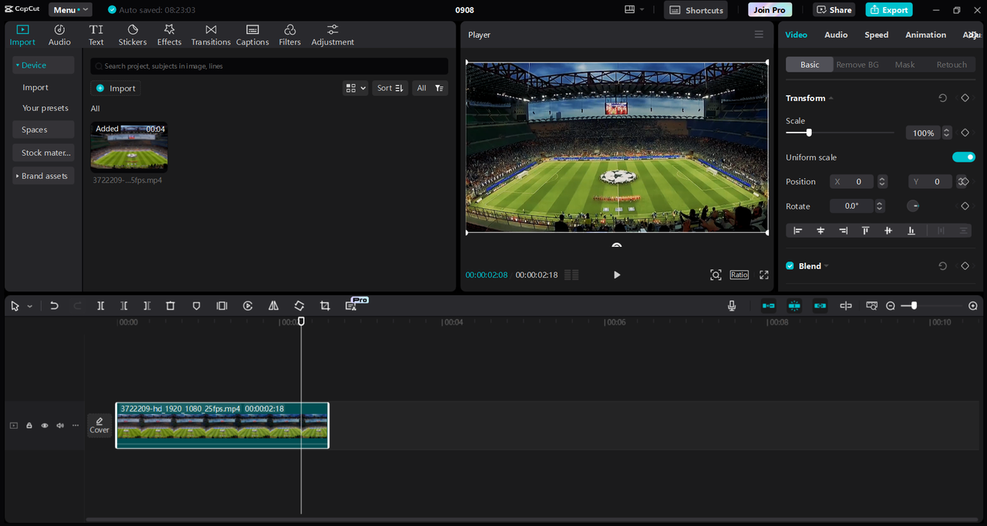Click the Reverse playback icon
The width and height of the screenshot is (987, 526).
(248, 306)
